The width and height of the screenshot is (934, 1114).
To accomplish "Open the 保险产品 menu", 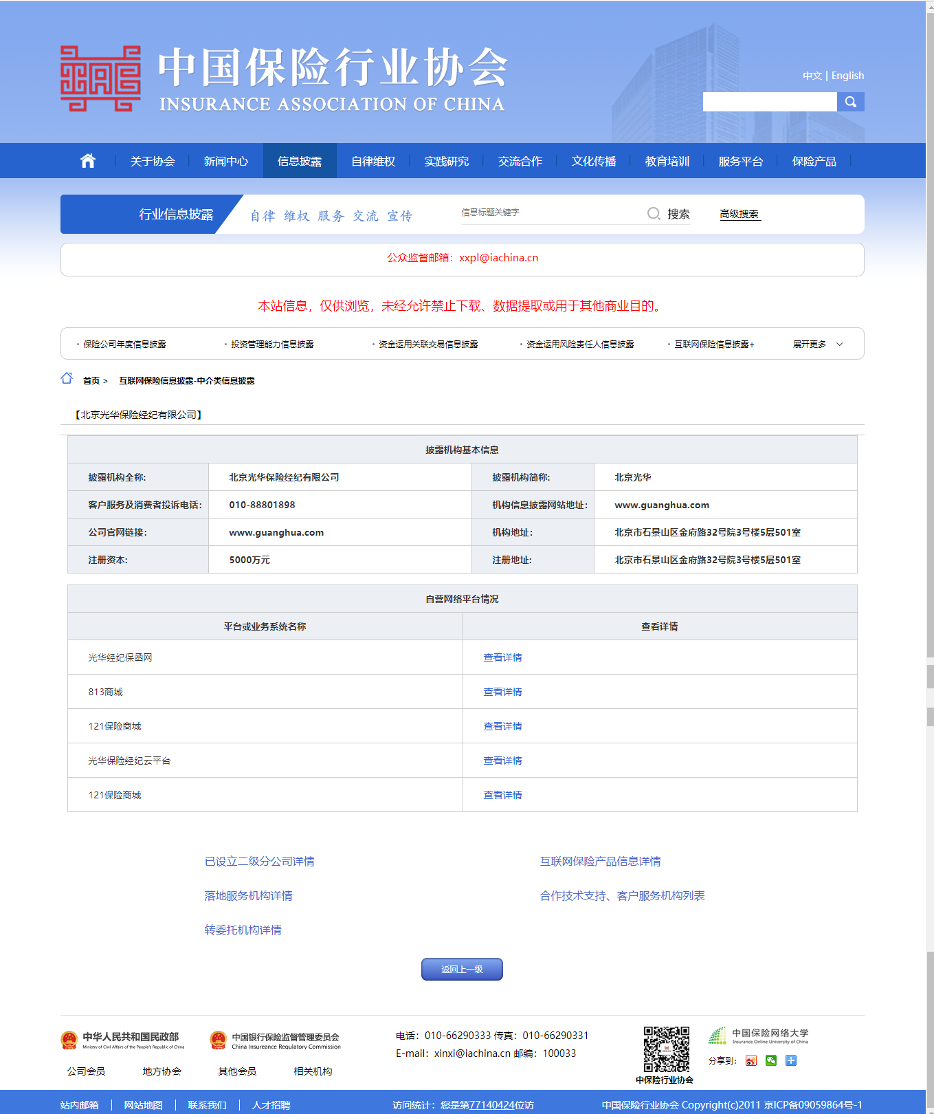I will coord(814,161).
